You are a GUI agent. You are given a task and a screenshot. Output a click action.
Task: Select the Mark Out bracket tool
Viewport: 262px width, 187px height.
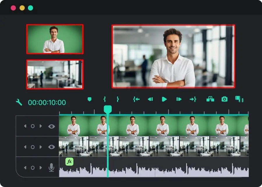[117, 99]
